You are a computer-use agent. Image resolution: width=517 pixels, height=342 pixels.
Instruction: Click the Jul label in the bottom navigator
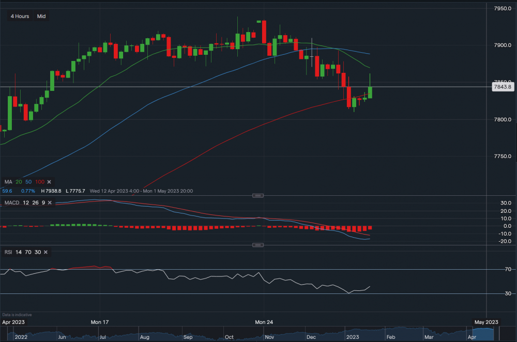click(x=103, y=336)
